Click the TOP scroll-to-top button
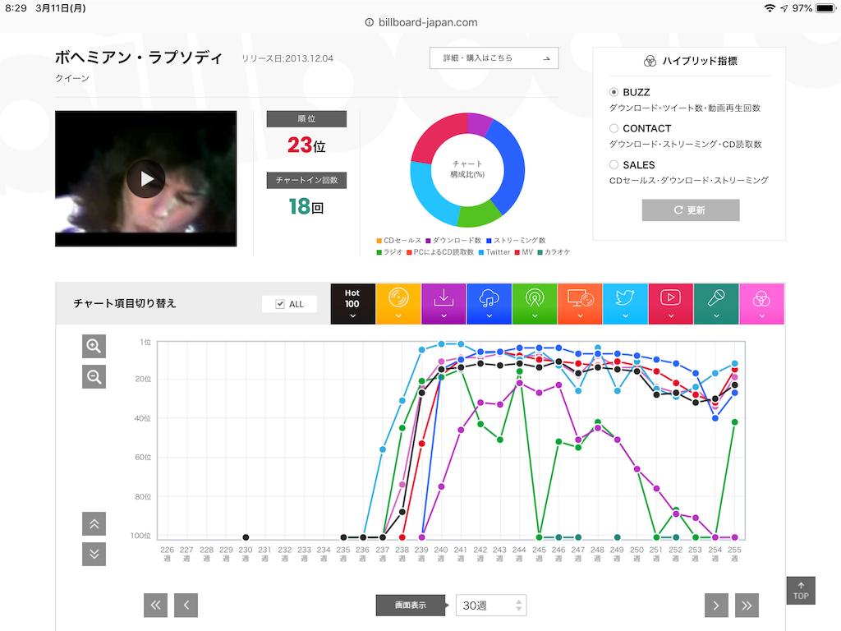Image resolution: width=841 pixels, height=631 pixels. (801, 590)
